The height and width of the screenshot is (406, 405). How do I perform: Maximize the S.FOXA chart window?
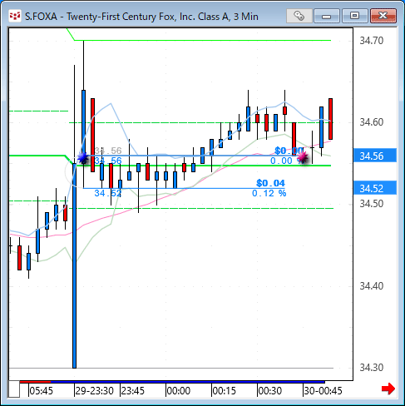(x=354, y=16)
